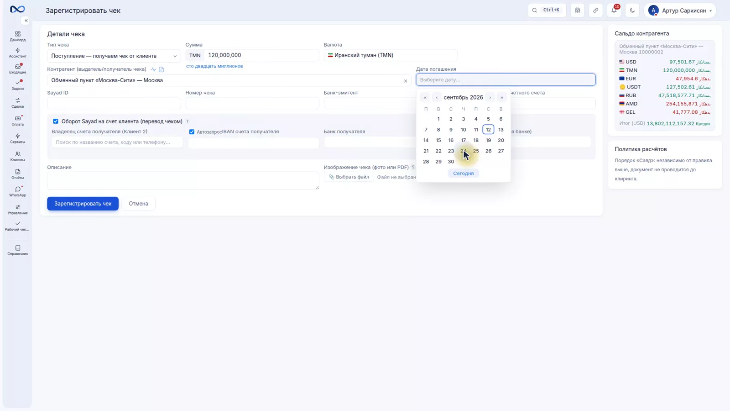Jump forward one year in the calendar
The height and width of the screenshot is (411, 730).
pos(502,97)
